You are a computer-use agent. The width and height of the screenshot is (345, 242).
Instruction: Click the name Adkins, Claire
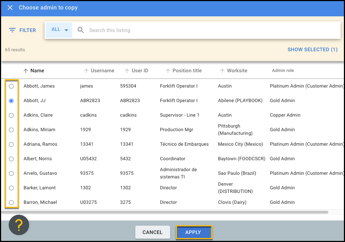[x=38, y=115]
